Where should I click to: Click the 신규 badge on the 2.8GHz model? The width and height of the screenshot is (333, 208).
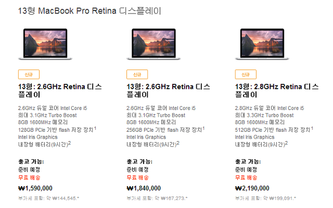[x=246, y=74]
